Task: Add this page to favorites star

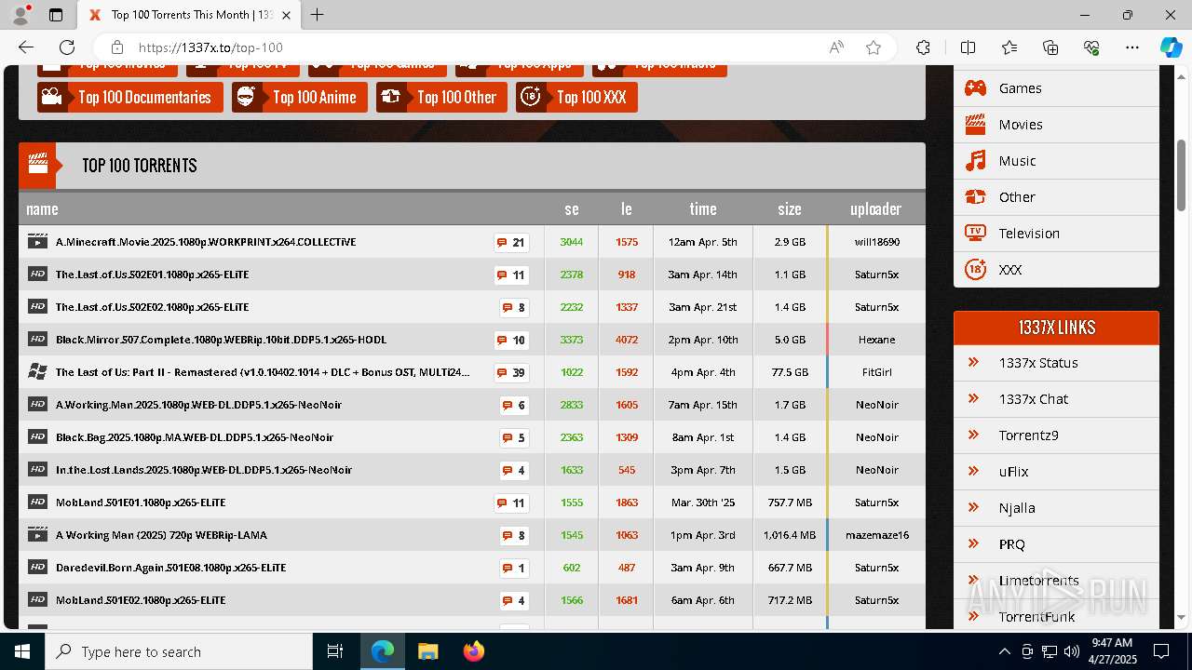Action: pyautogui.click(x=874, y=47)
